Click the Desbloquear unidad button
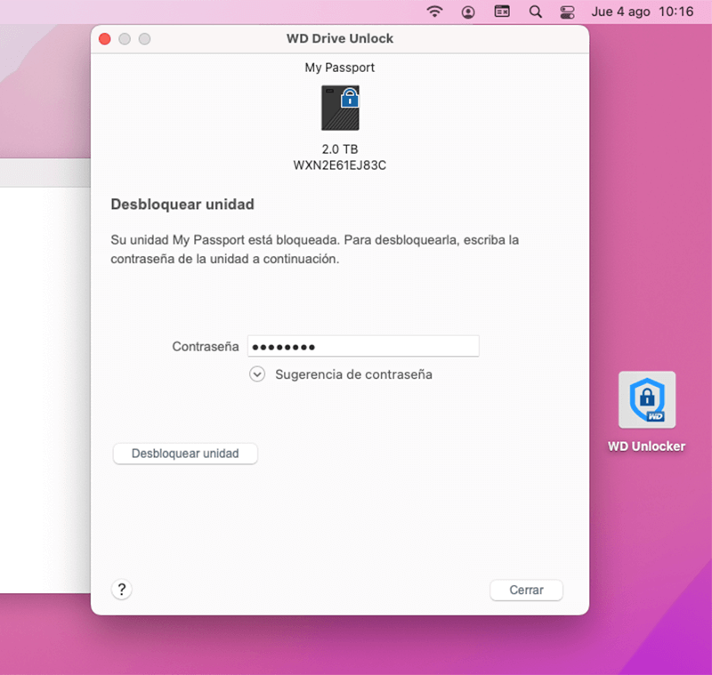Screen dimensions: 712x675 [185, 454]
